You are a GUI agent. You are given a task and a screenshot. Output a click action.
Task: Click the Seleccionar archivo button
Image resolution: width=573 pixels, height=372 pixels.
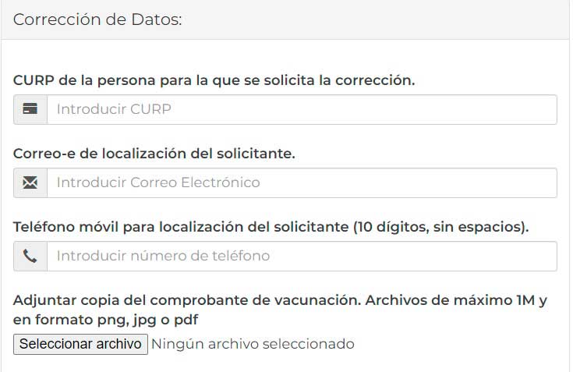click(80, 344)
